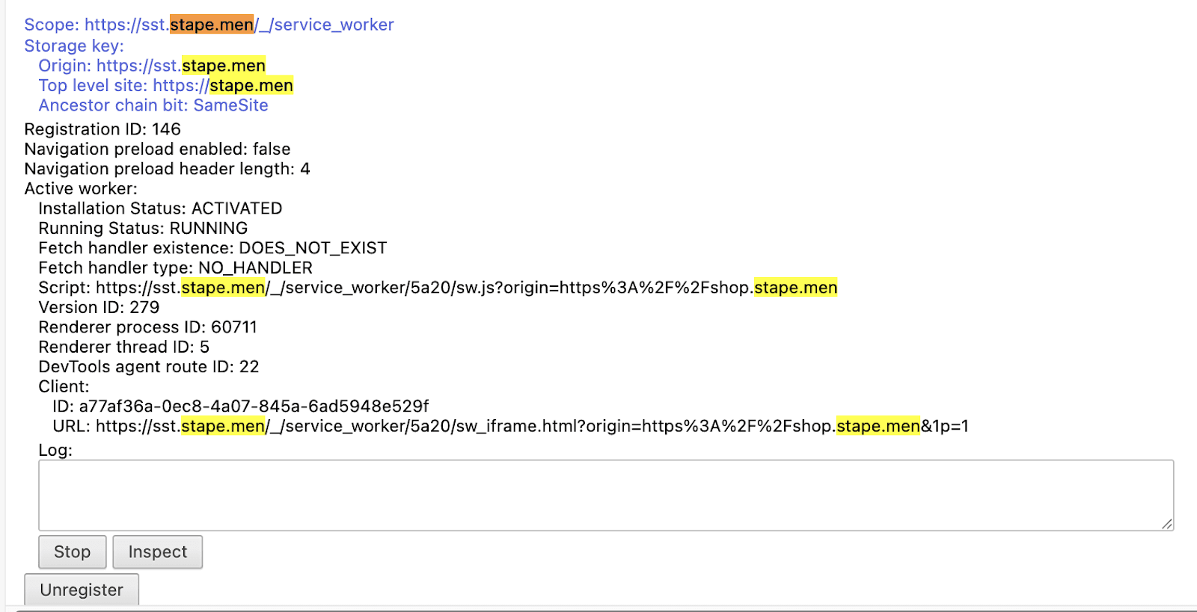Unregister this service worker
This screenshot has height=612, width=1197.
click(82, 590)
